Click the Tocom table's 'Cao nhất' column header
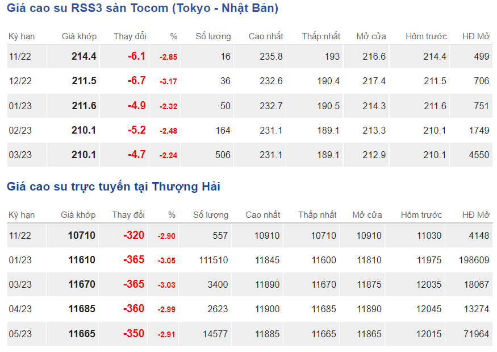Image resolution: width=497 pixels, height=352 pixels. 266,36
